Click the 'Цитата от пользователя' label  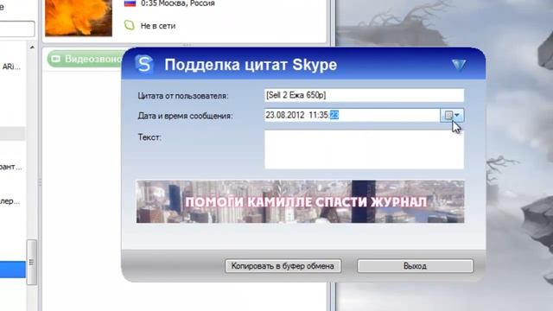(183, 96)
